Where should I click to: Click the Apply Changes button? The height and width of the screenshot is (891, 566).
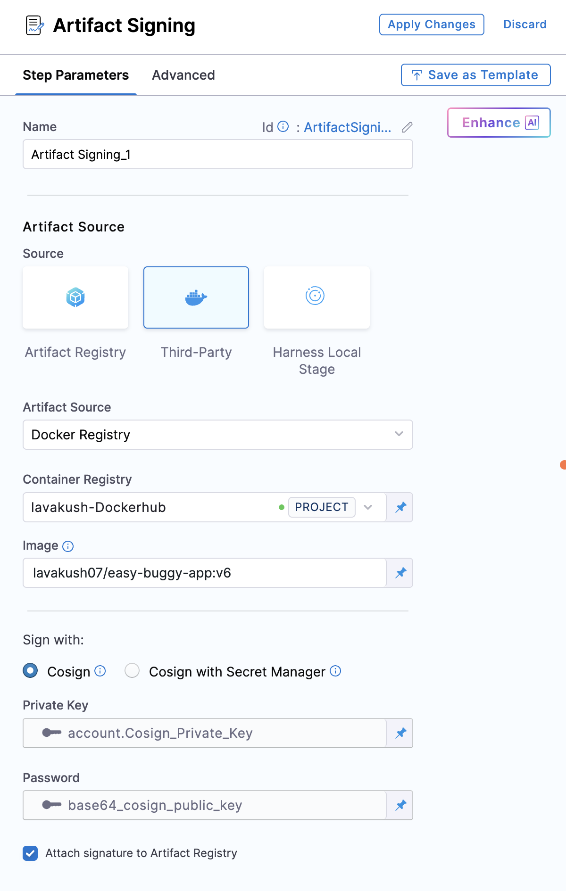click(x=431, y=25)
